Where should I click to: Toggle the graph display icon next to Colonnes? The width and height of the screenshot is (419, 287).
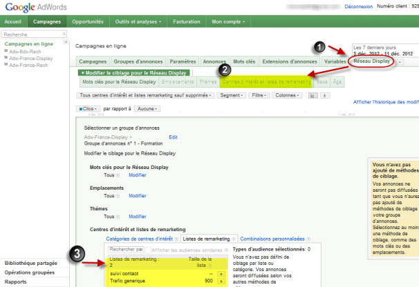point(313,95)
